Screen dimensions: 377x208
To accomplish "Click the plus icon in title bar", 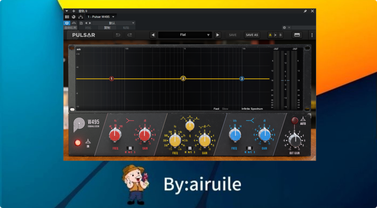I will pos(74,11).
